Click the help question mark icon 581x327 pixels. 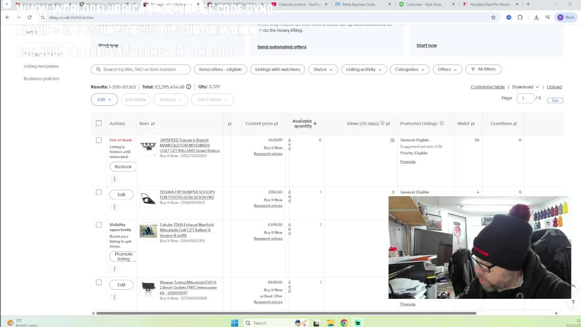[573, 302]
